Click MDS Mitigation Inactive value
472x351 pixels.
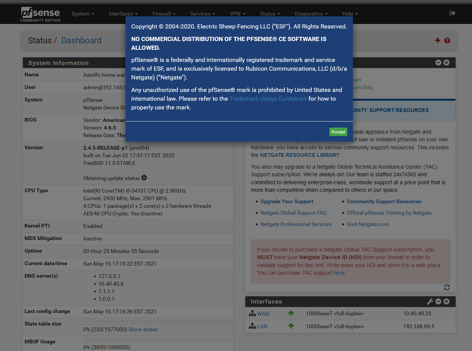92,239
